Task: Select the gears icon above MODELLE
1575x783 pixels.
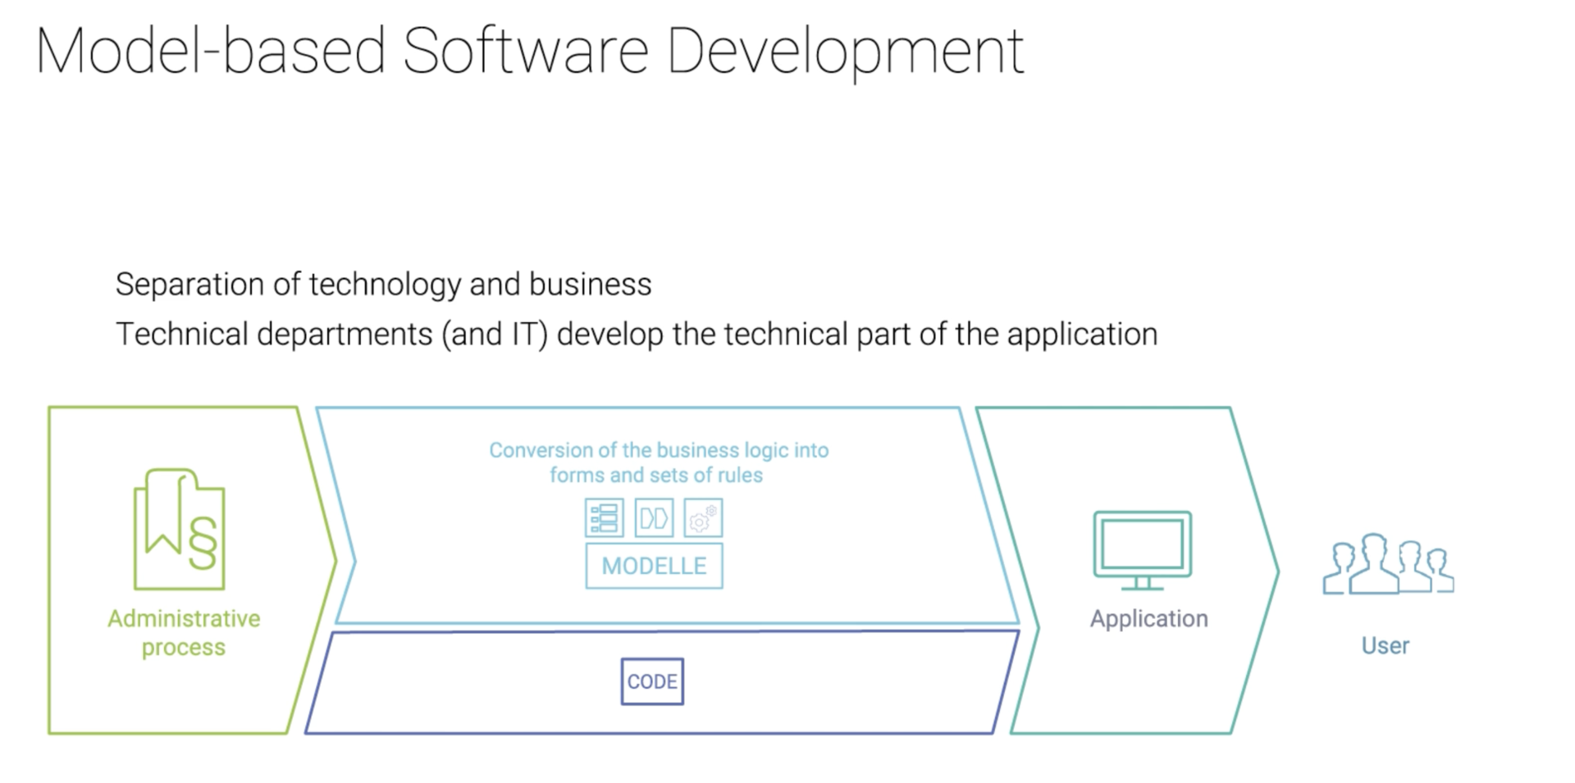Action: coord(703,518)
